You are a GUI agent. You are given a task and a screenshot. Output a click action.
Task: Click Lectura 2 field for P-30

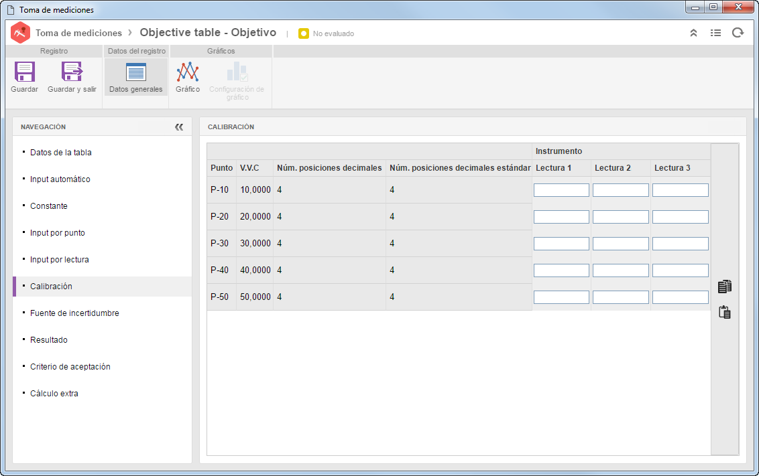[x=621, y=244]
